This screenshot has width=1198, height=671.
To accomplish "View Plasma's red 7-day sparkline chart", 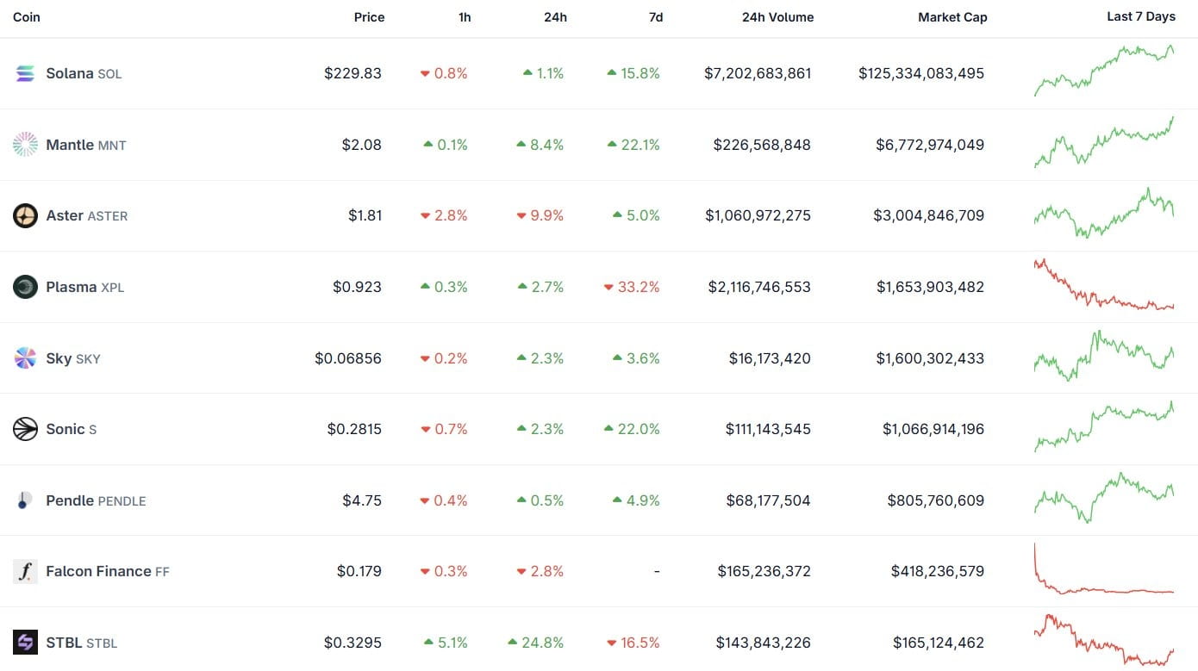I will coord(1104,285).
